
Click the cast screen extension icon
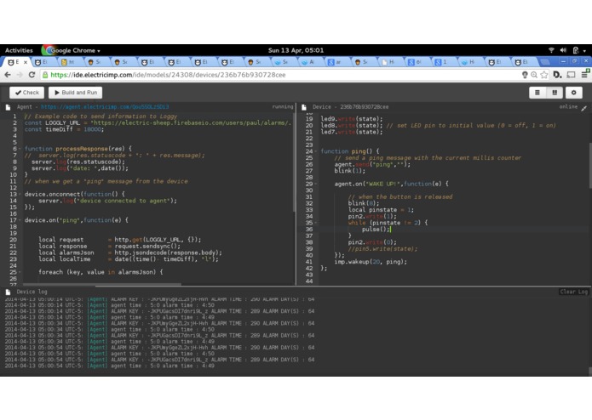[x=572, y=75]
